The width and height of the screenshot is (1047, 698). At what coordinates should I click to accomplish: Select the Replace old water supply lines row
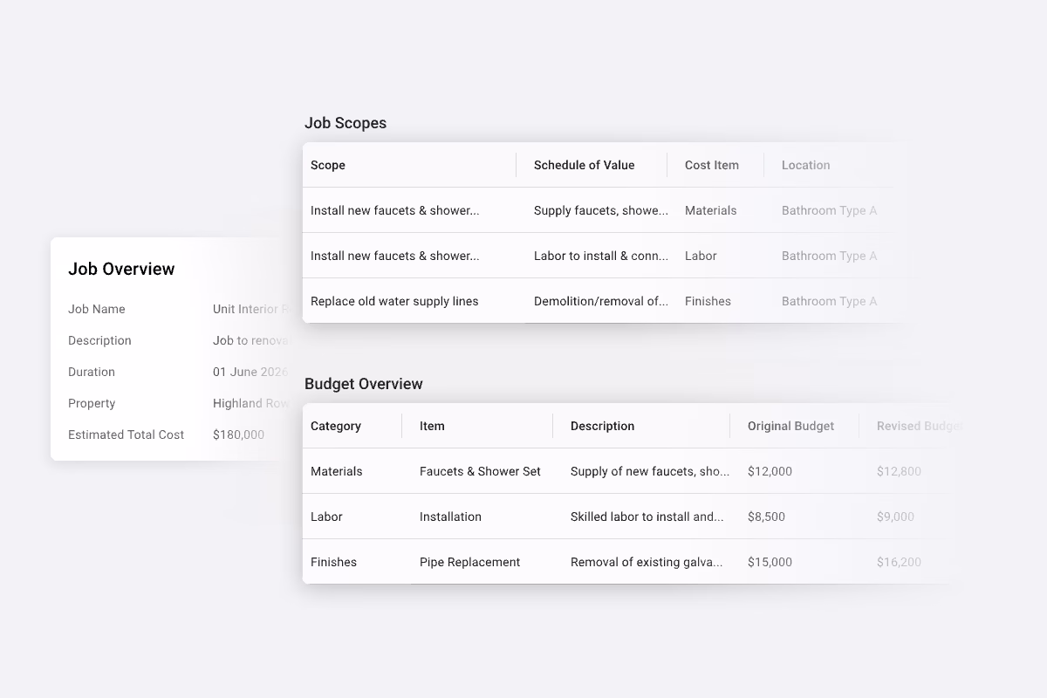tap(394, 301)
